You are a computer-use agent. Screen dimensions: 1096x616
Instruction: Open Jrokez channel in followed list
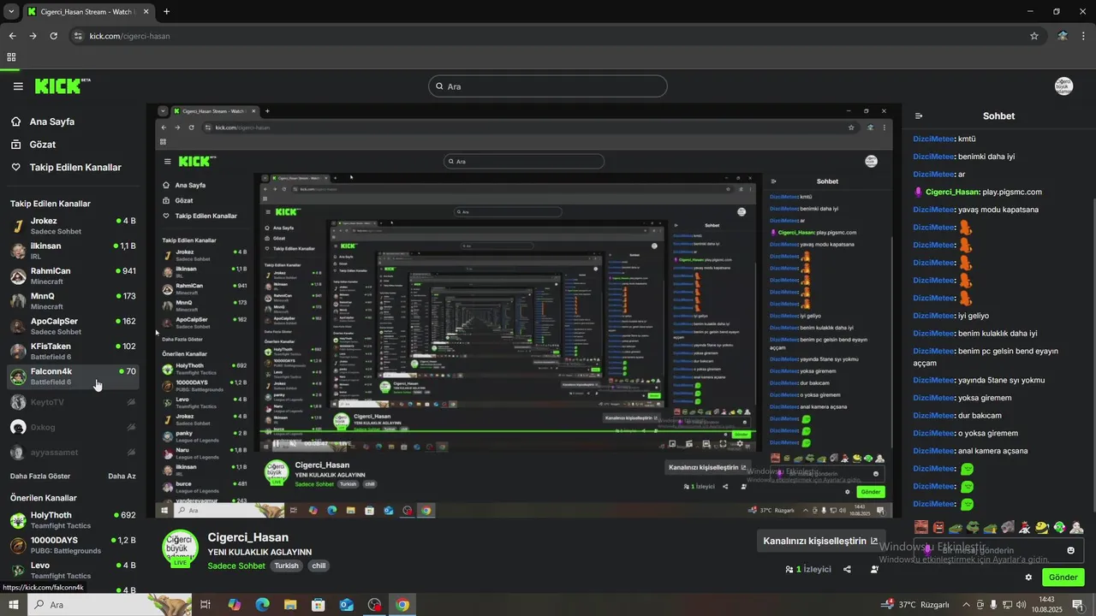(73, 226)
